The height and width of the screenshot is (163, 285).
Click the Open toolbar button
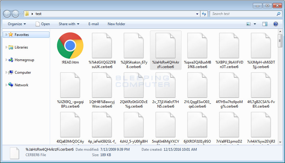coord(43,24)
